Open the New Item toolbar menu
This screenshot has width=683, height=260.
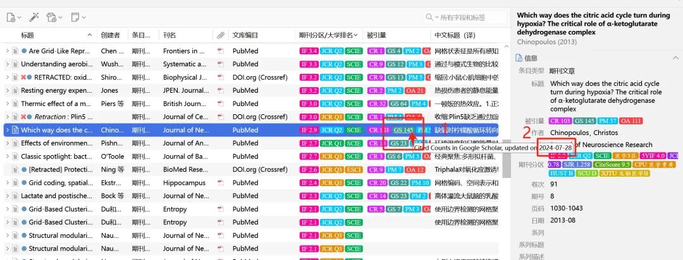14,18
